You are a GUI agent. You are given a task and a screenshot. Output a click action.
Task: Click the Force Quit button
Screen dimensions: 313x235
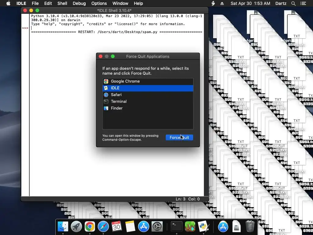(179, 137)
